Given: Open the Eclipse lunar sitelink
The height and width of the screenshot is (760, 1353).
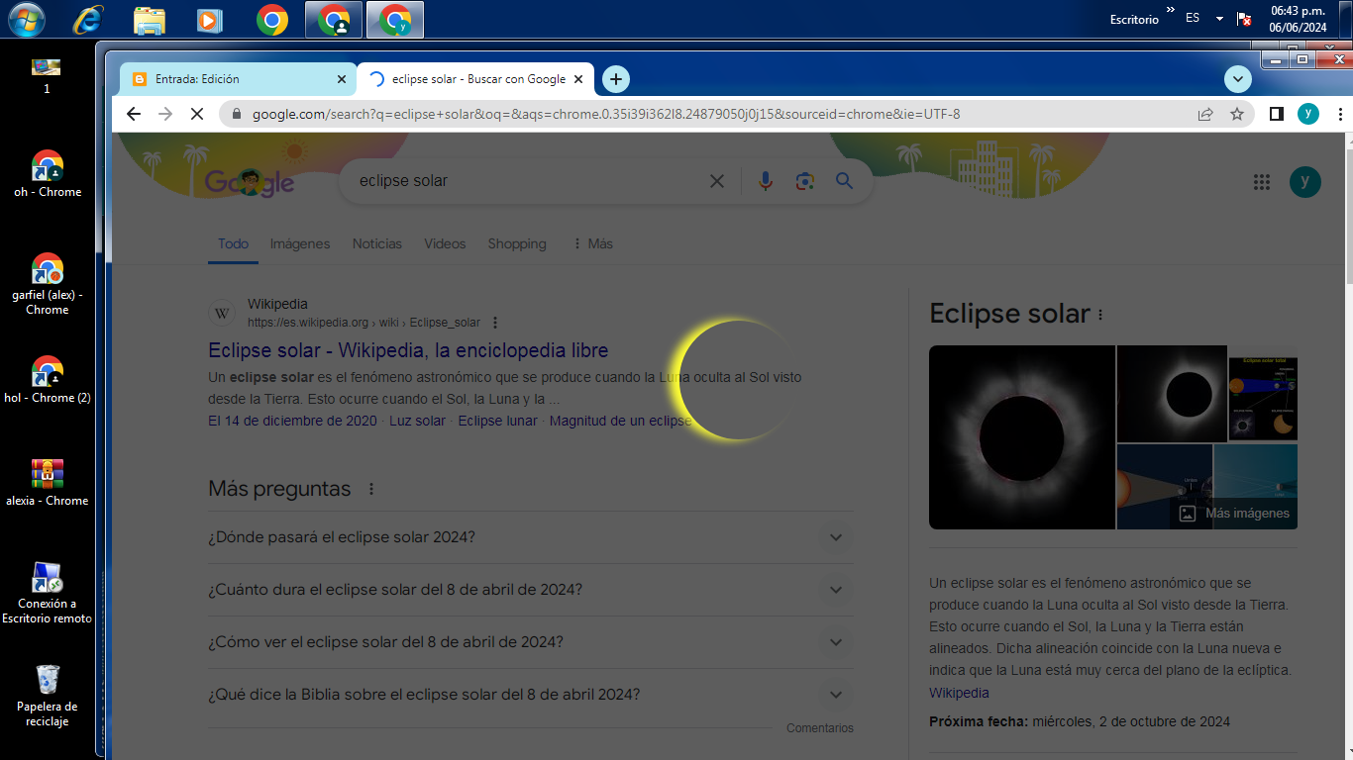Looking at the screenshot, I should tap(497, 421).
